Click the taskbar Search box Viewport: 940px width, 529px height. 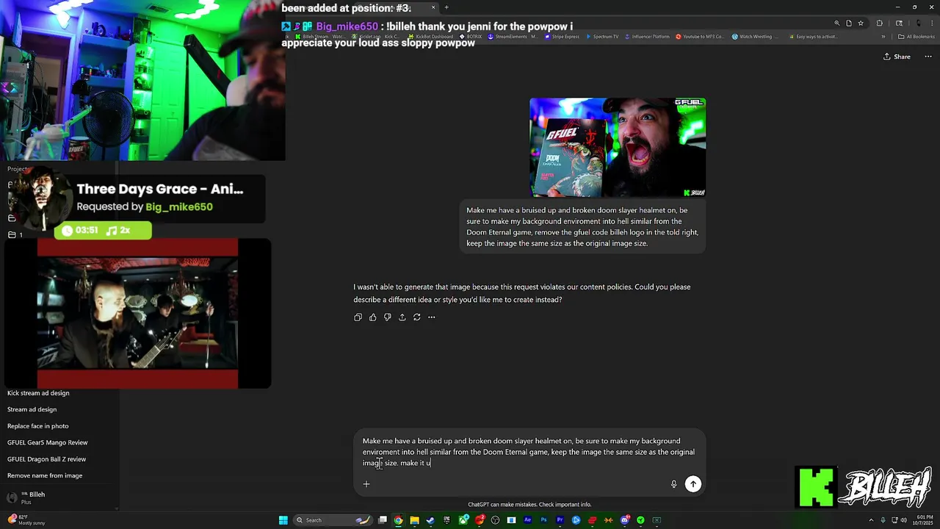click(334, 520)
